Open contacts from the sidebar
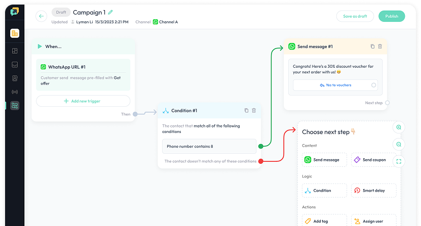Viewport: 421px width, 226px height. [15, 78]
